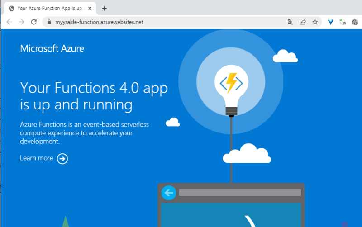The image size is (362, 227).
Task: Select the Your Azure Function App tab
Action: tap(50, 9)
